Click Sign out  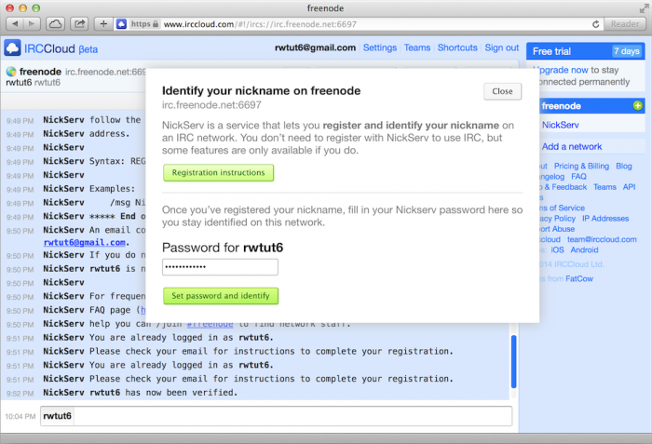(501, 47)
